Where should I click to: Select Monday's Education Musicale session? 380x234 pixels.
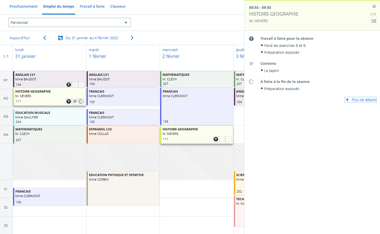[x=49, y=117]
